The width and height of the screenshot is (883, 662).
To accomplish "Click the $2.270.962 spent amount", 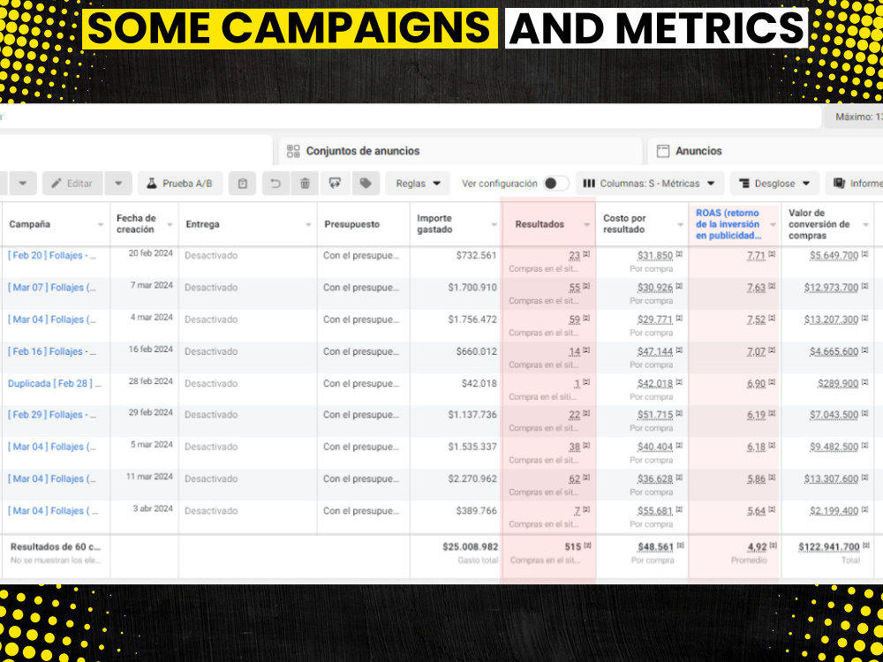I will tap(472, 479).
